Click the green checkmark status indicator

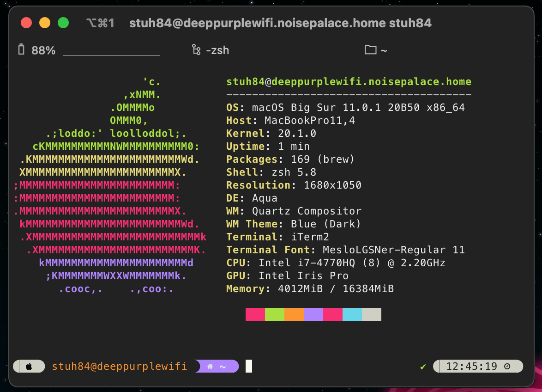coord(423,366)
